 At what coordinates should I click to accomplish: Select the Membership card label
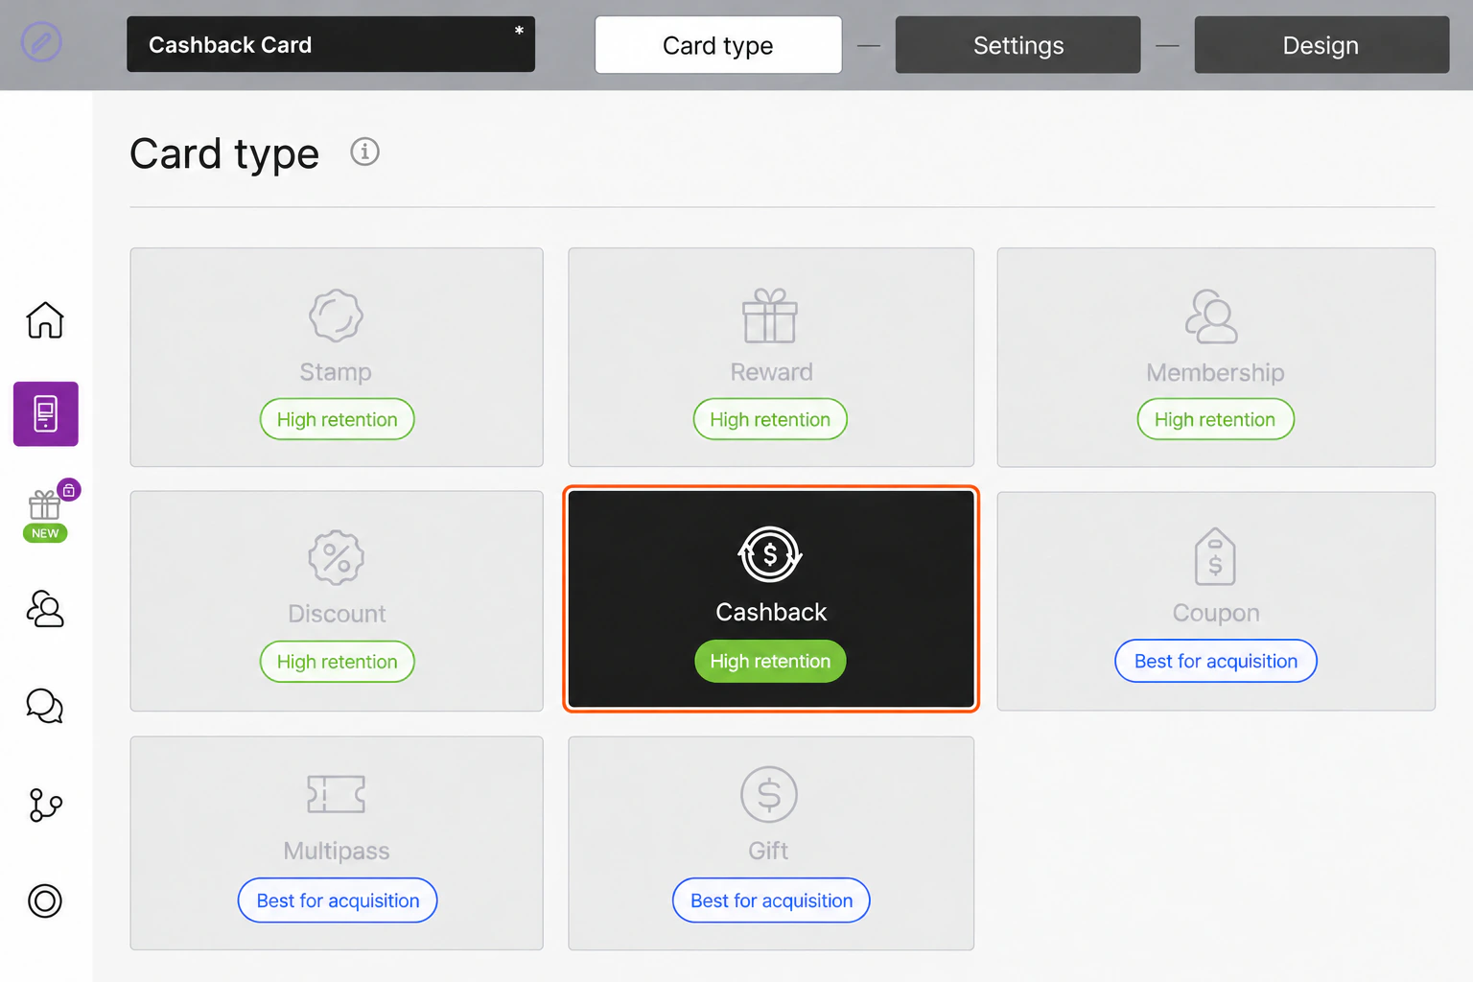tap(1215, 372)
